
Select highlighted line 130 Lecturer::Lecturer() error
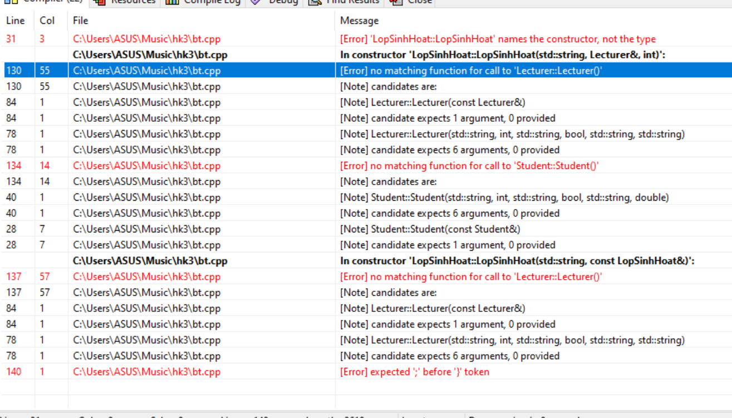471,71
